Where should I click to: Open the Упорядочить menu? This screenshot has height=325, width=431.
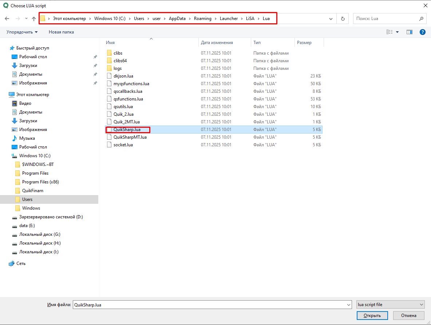point(22,32)
